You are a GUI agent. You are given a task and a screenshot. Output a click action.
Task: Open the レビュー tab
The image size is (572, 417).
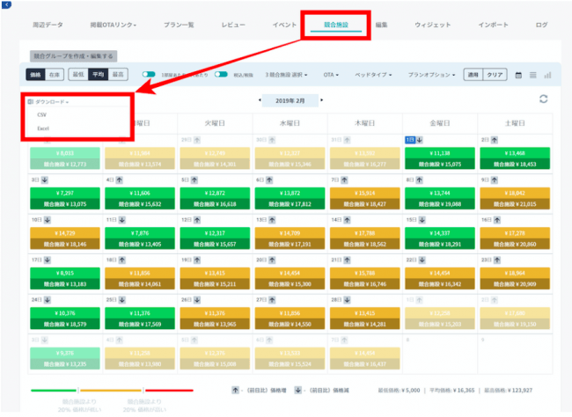[x=233, y=25]
